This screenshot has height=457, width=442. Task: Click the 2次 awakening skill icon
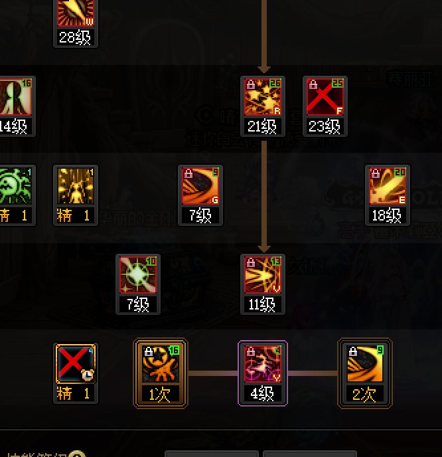coord(365,364)
